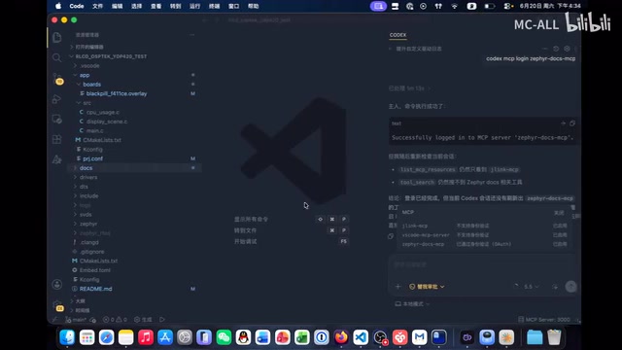Open the Explorer view in activity bar
The image size is (622, 350).
click(x=56, y=37)
